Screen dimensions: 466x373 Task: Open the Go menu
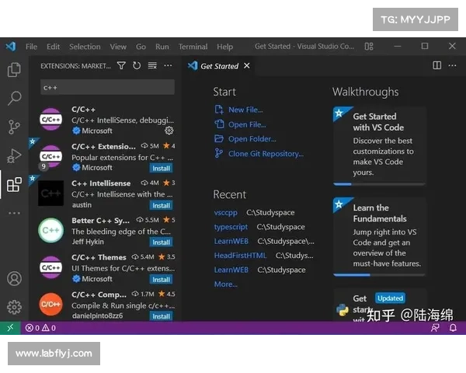click(x=141, y=47)
